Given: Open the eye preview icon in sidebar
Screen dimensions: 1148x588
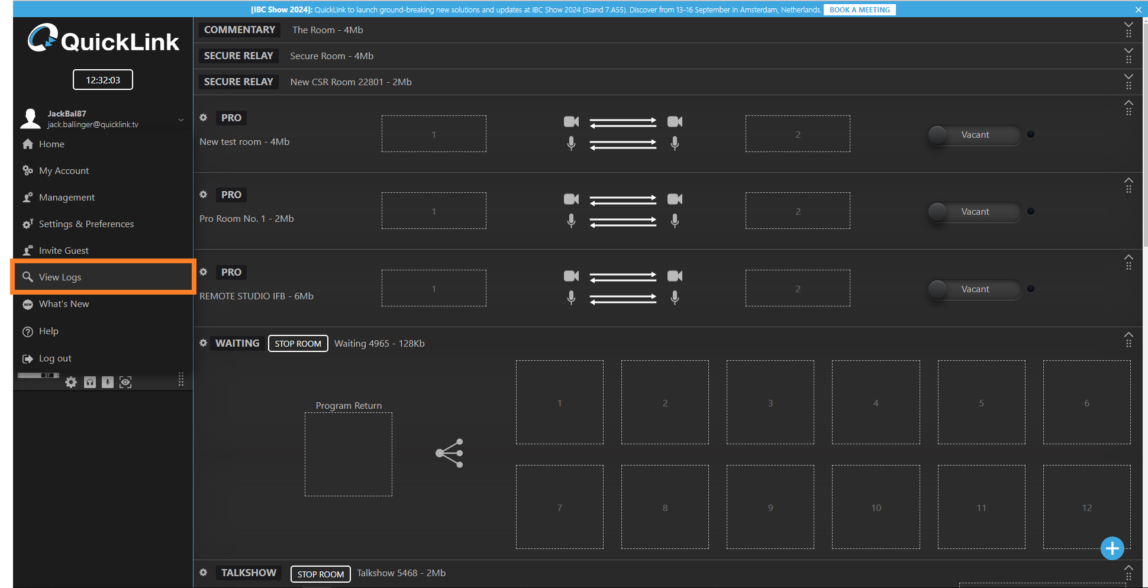Looking at the screenshot, I should point(125,382).
